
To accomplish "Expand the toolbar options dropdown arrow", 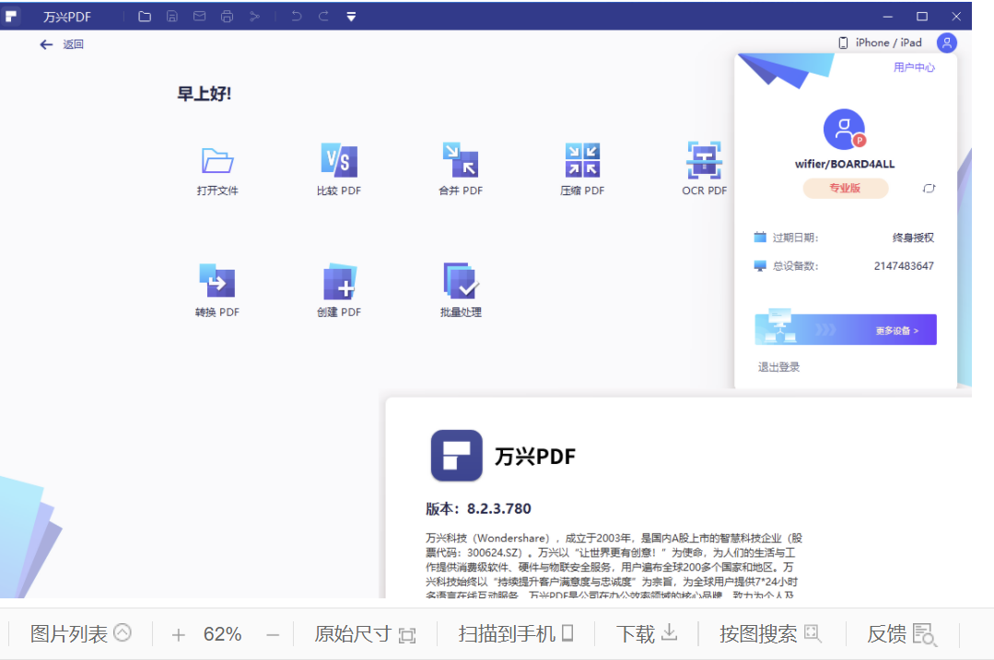I will 350,16.
